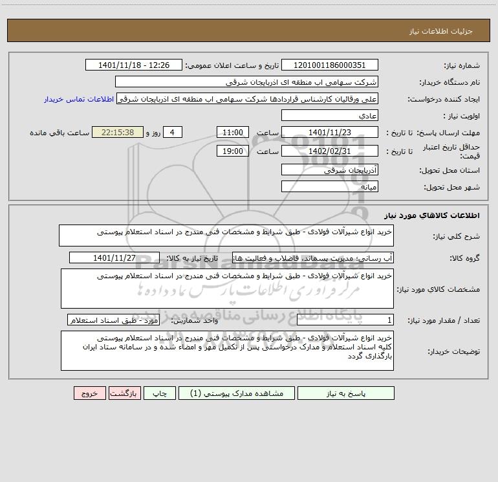Click the remaining time countdown 22:15:38

click(118, 132)
